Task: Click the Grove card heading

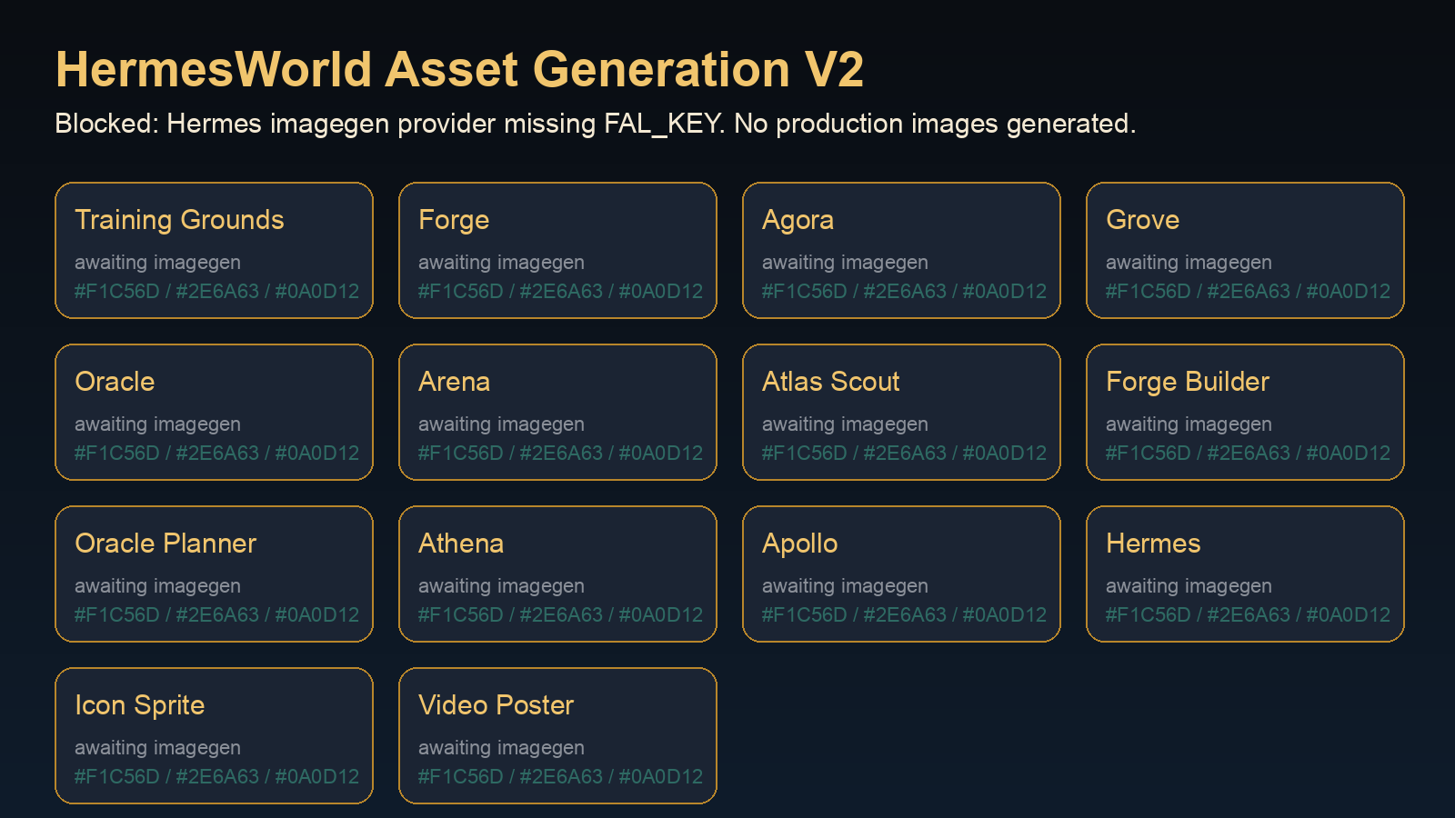Action: click(1142, 220)
